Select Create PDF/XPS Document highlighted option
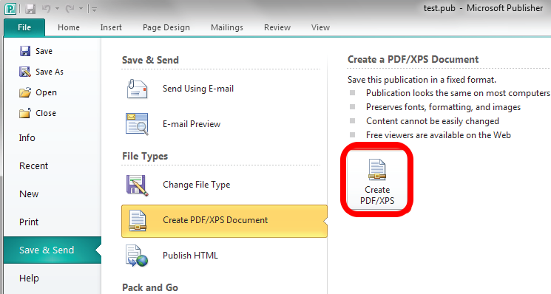Screen dimensions: 551x294 point(224,221)
